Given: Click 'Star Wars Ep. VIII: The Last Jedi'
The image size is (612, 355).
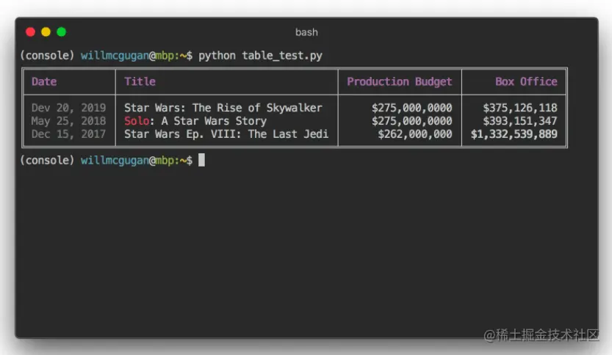Looking at the screenshot, I should [226, 134].
